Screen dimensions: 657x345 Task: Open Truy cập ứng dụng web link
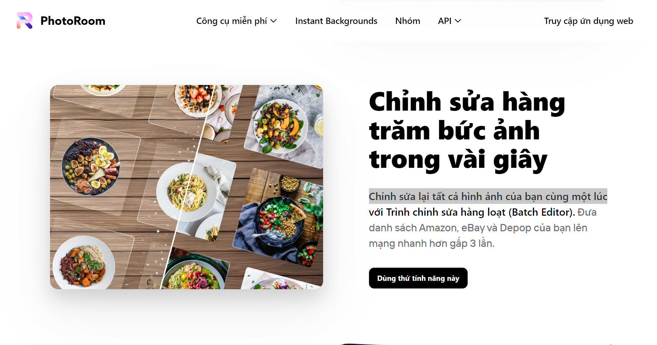tap(589, 21)
